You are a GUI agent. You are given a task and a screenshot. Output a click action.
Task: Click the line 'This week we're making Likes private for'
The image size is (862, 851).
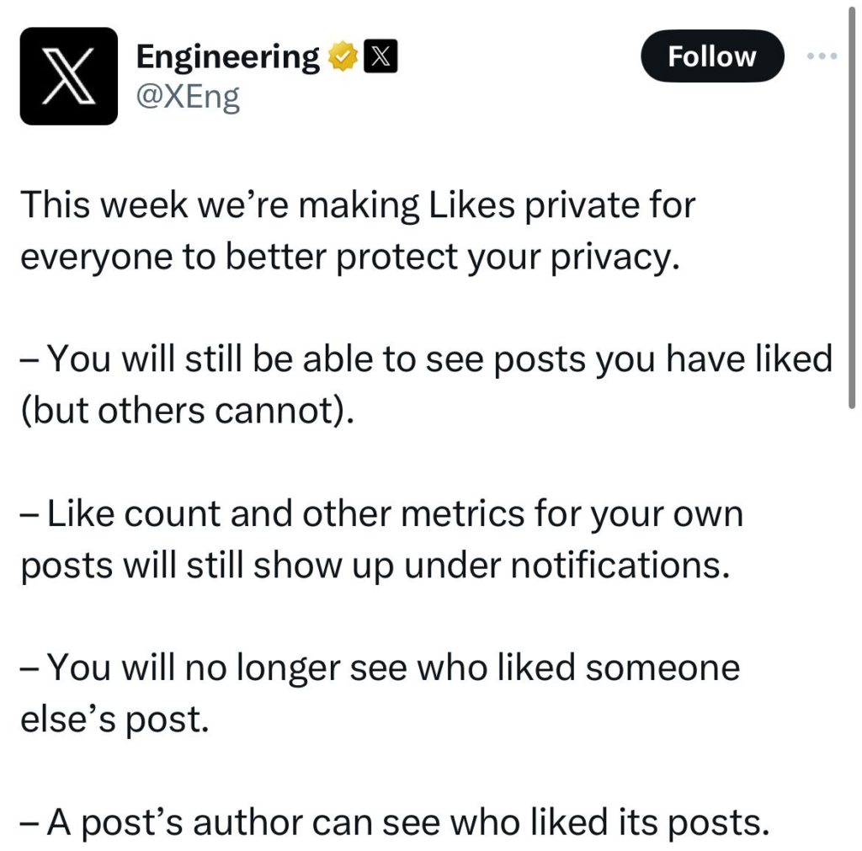358,206
